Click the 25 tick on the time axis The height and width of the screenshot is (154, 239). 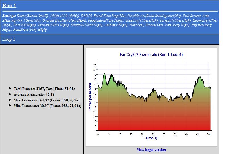(x=153, y=134)
